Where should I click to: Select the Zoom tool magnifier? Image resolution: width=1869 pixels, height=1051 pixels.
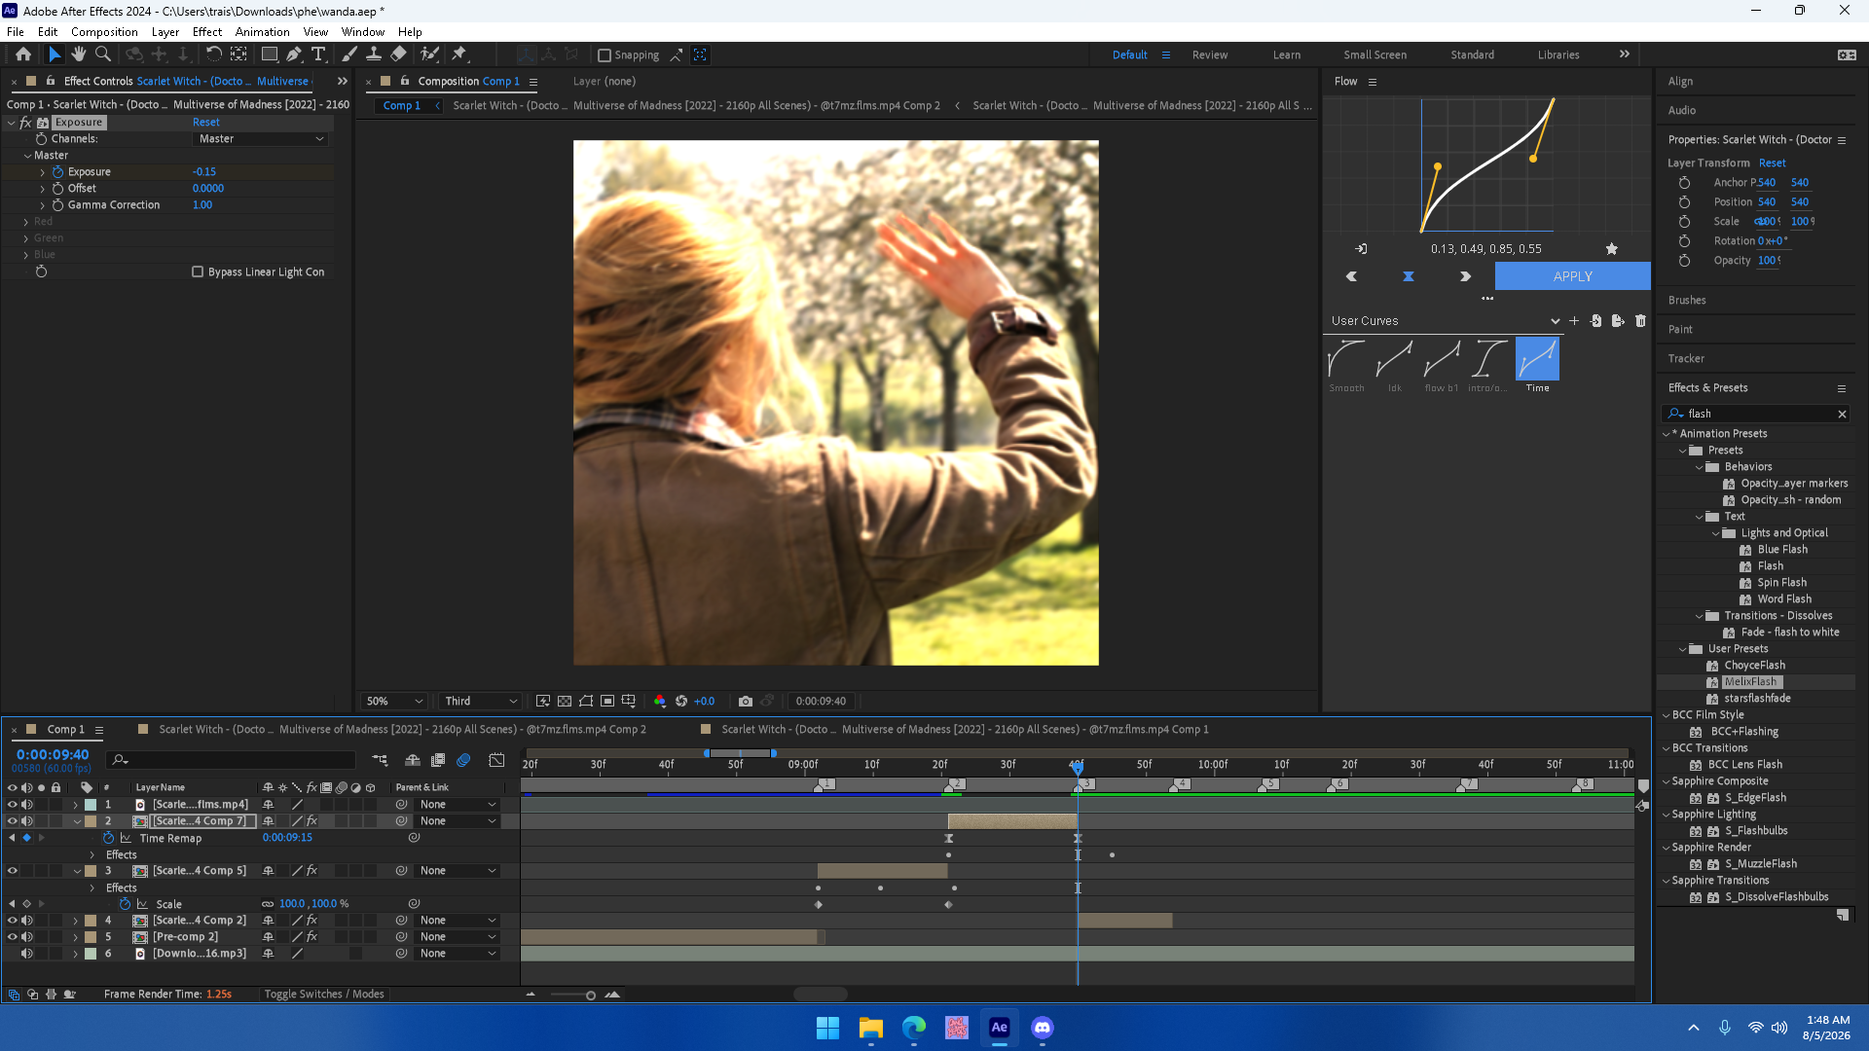tap(103, 54)
